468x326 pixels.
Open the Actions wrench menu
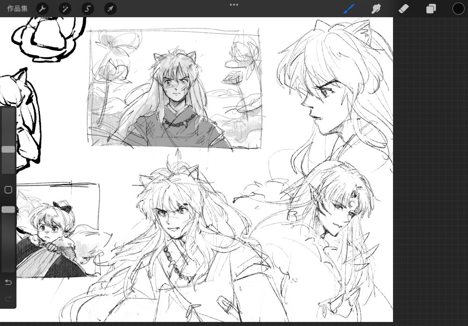pos(43,9)
